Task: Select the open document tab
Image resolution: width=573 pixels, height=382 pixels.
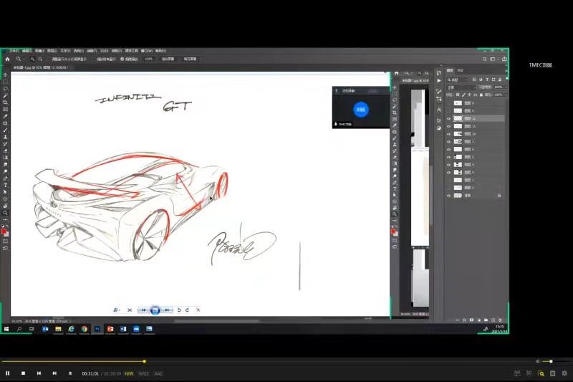Action: click(41, 67)
